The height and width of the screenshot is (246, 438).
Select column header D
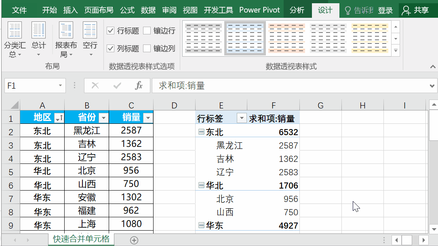(174, 105)
